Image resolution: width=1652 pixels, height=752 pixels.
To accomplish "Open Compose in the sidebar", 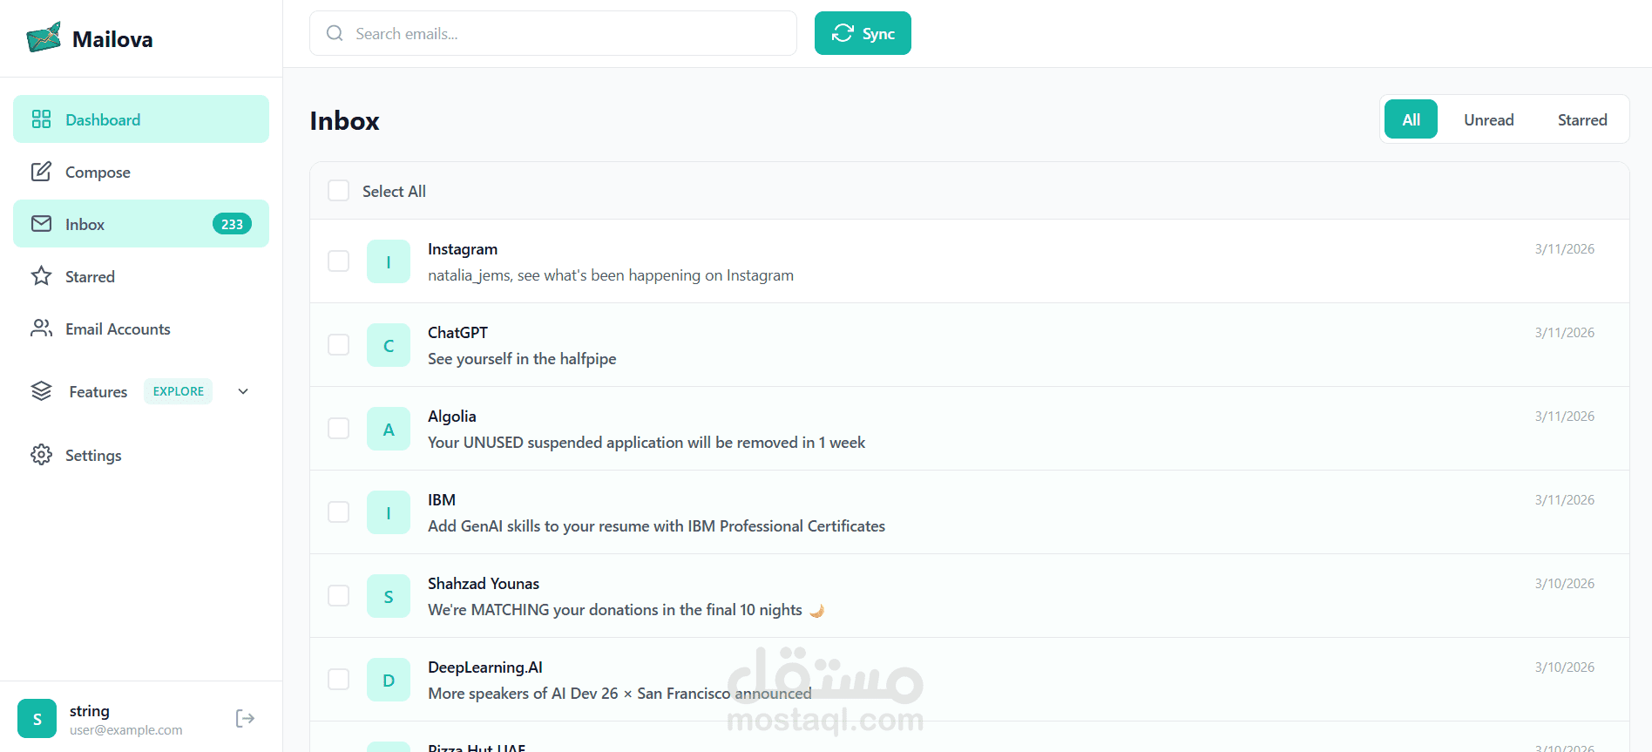I will point(141,172).
